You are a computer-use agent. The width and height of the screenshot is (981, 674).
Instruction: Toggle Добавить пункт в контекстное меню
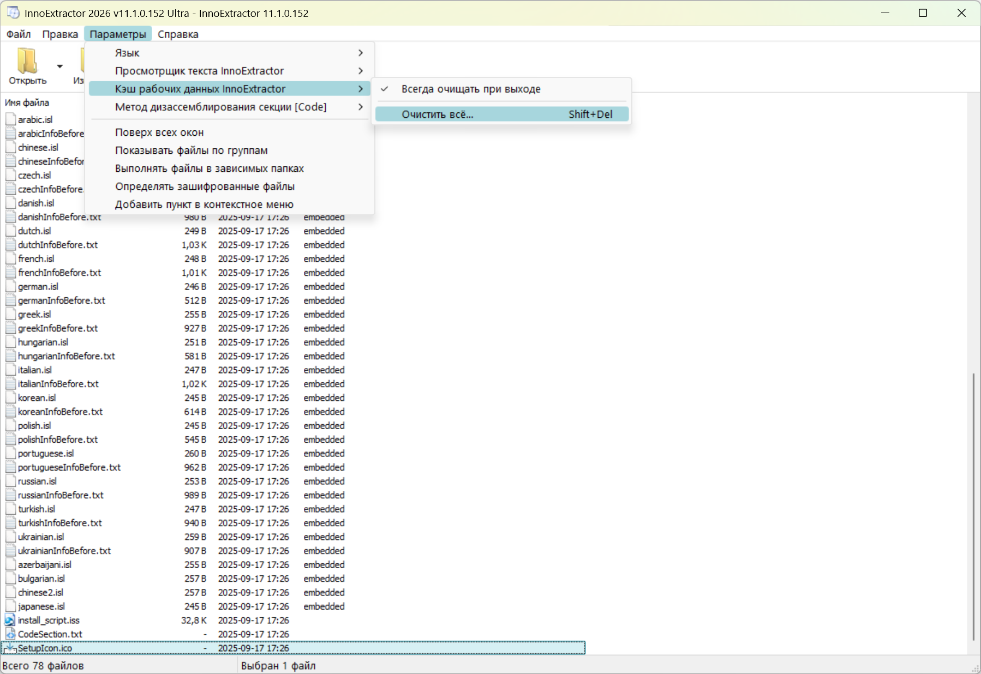point(230,204)
